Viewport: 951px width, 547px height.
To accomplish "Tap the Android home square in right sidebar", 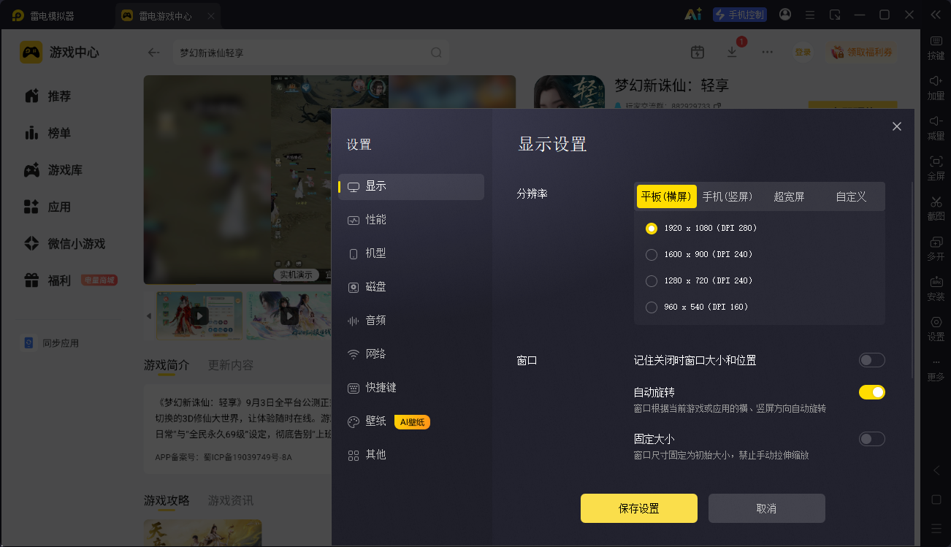I will coord(936,500).
